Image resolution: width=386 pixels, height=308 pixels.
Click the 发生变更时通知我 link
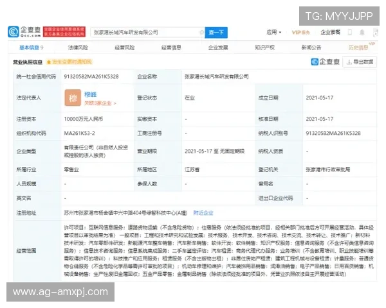(x=72, y=62)
